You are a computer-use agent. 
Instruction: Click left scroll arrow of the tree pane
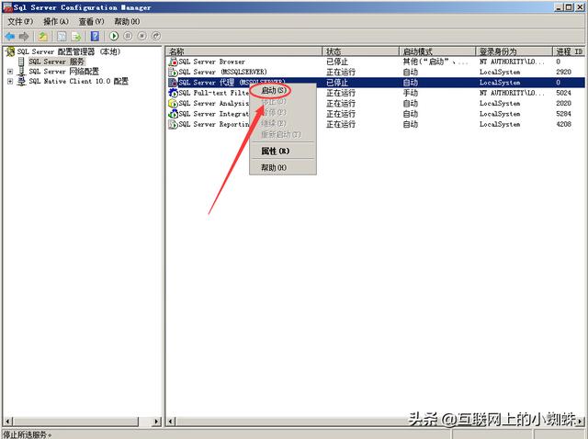[7, 422]
